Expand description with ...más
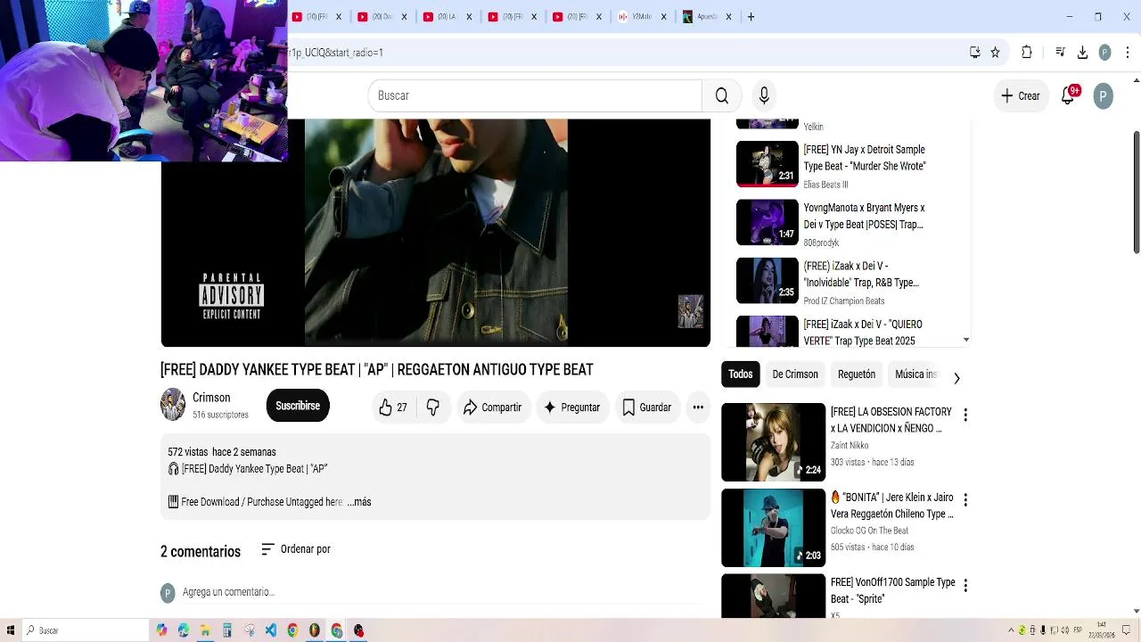This screenshot has width=1141, height=642. pos(359,502)
